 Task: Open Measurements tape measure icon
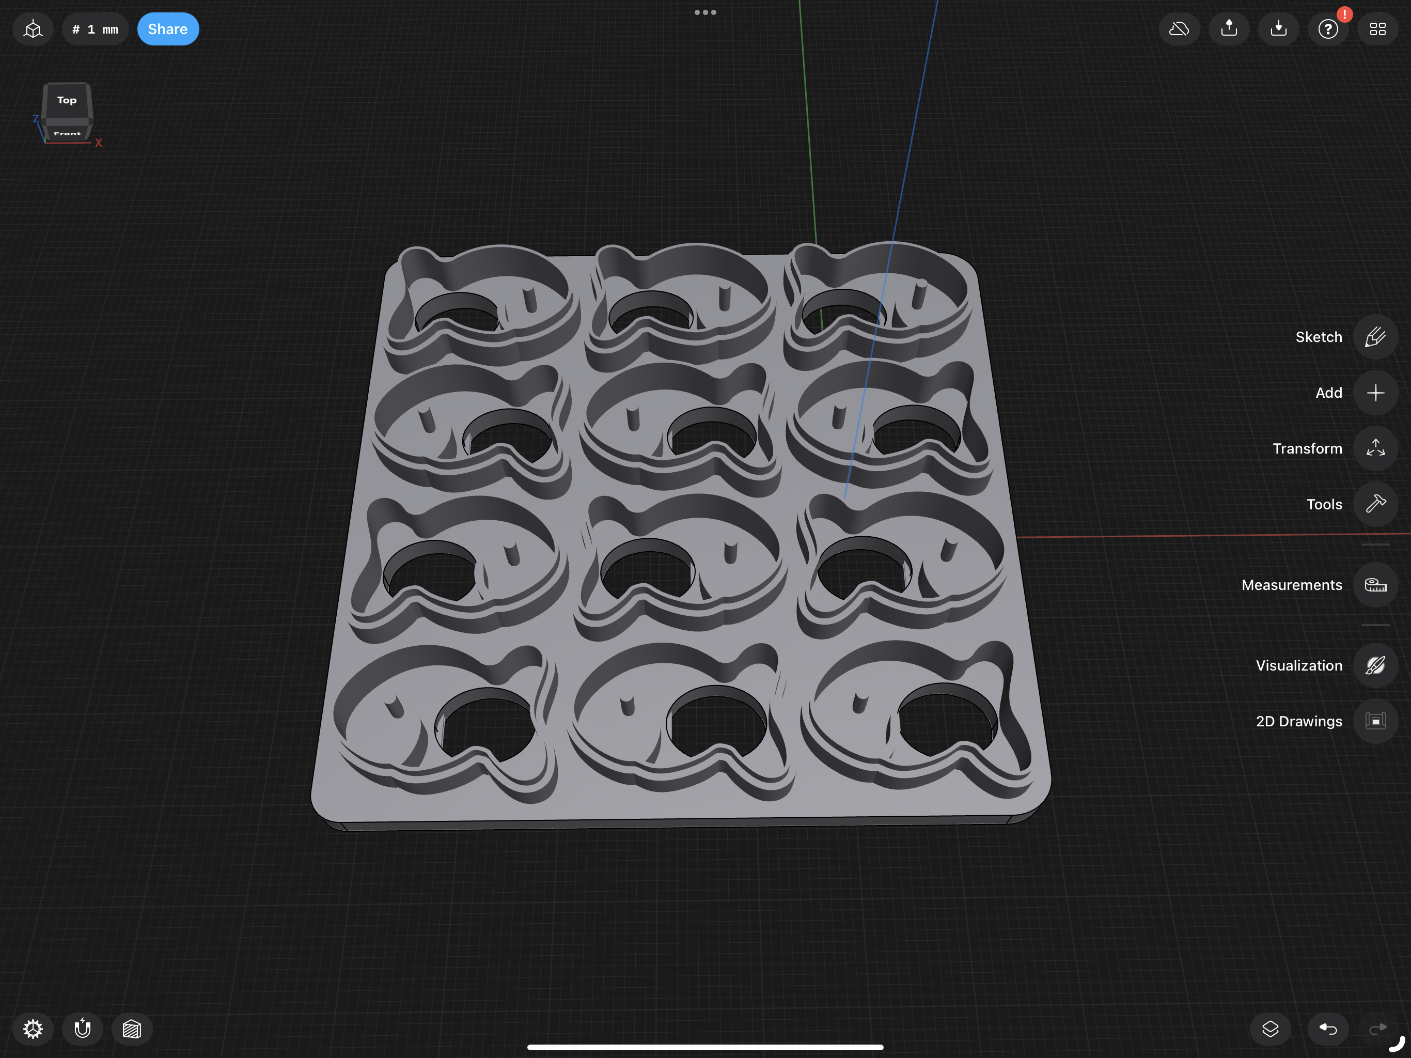click(x=1375, y=584)
